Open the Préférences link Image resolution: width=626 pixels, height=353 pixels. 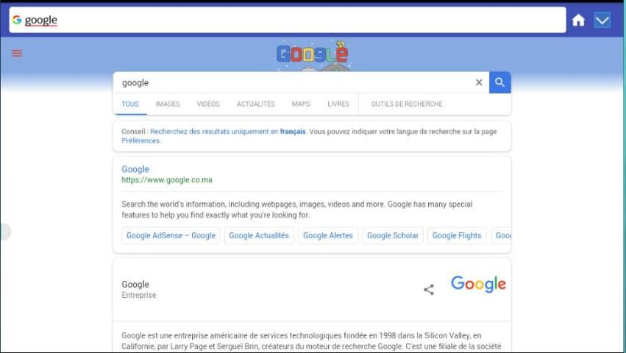(x=141, y=140)
